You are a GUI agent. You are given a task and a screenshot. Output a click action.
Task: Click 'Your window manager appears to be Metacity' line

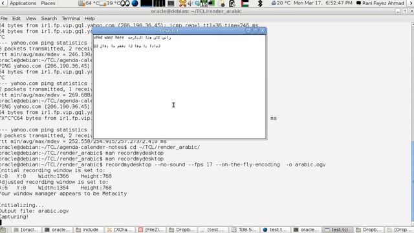click(63, 194)
